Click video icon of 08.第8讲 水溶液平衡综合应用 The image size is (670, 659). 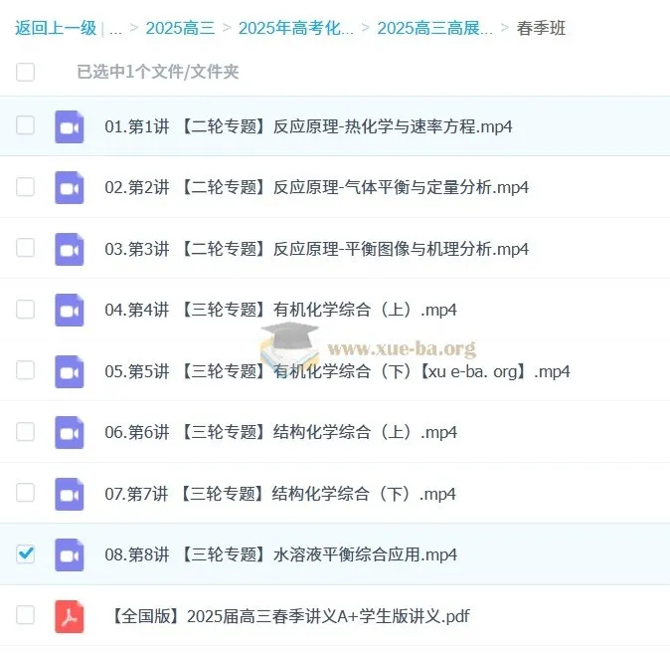coord(70,555)
